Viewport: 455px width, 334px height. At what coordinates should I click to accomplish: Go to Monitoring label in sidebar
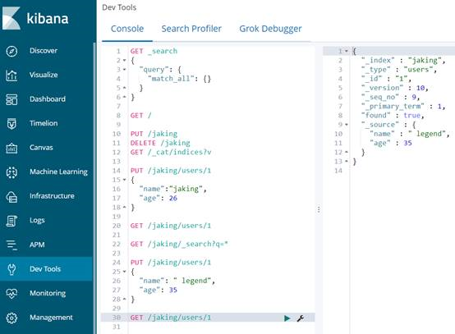[48, 293]
